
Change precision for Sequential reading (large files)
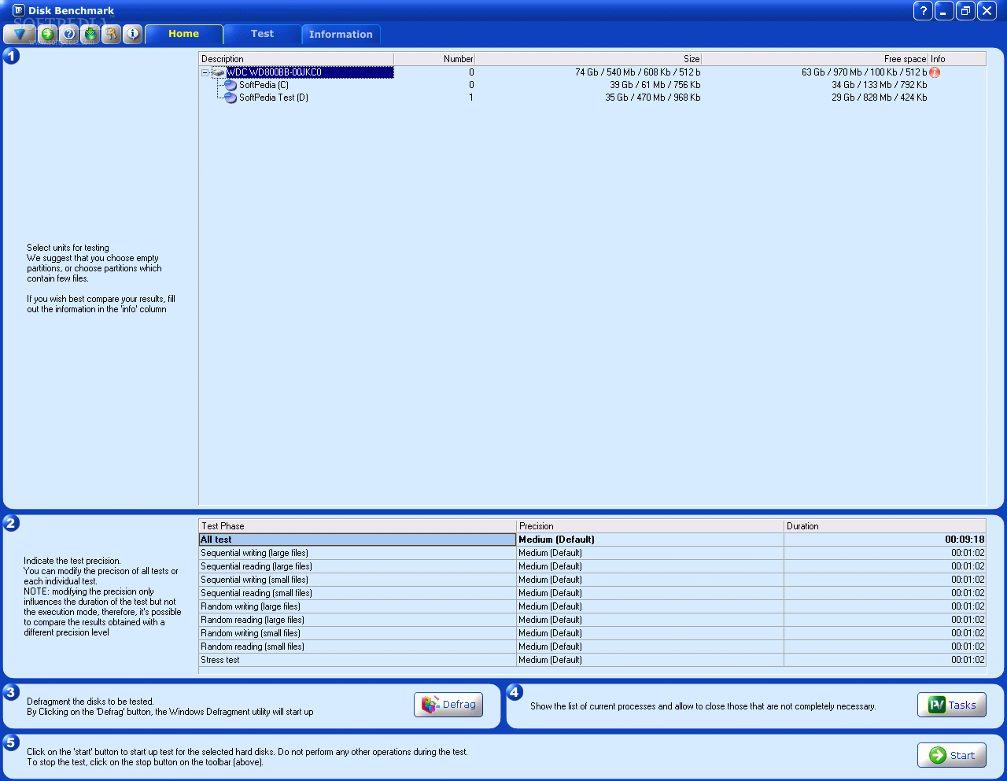point(650,566)
